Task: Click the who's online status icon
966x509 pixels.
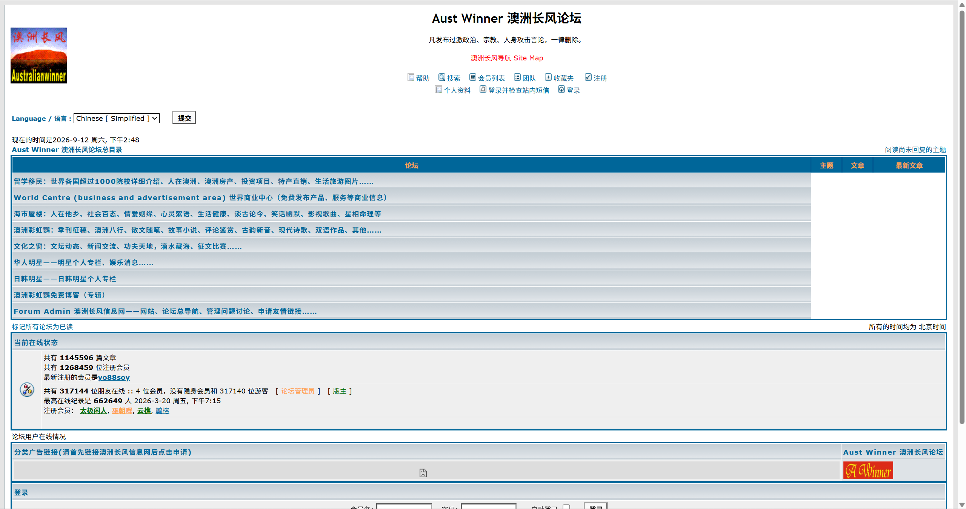Action: (27, 390)
